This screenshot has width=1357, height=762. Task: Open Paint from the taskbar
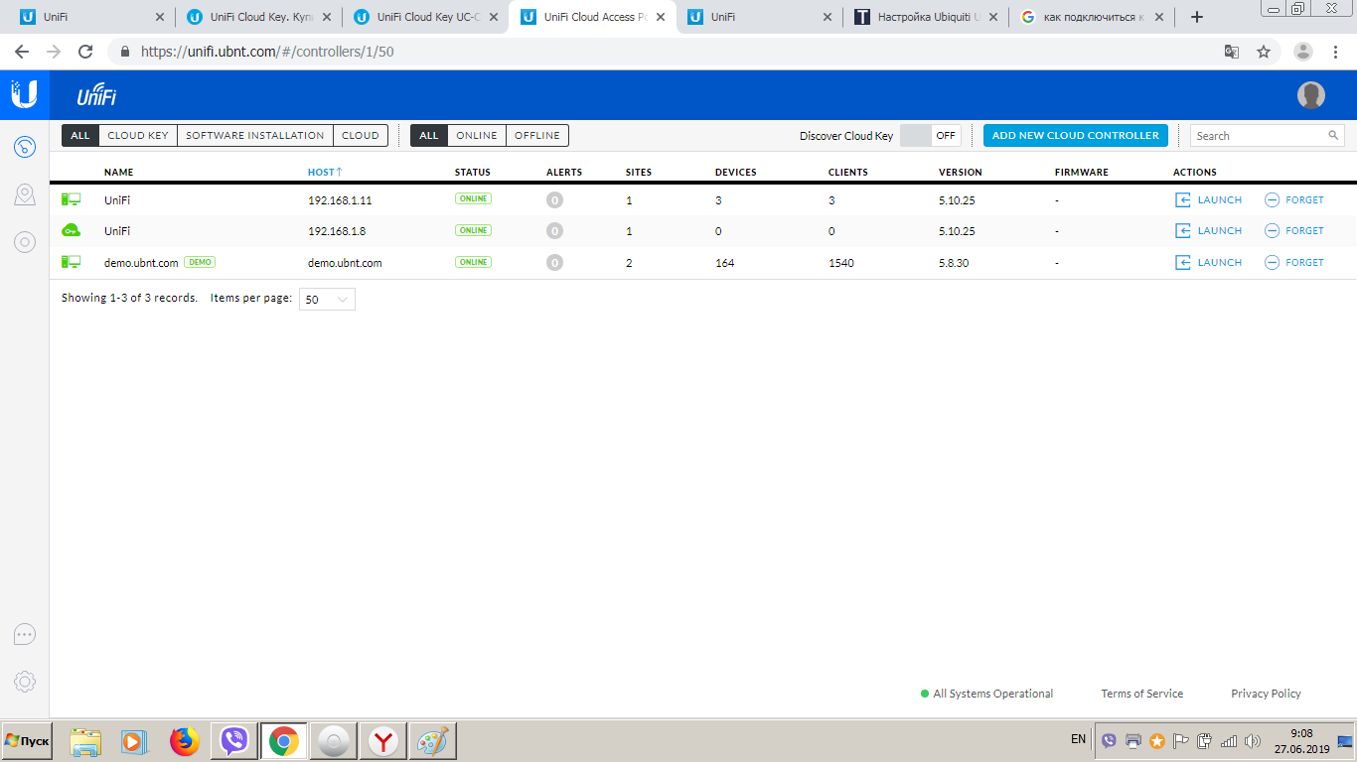pos(432,741)
